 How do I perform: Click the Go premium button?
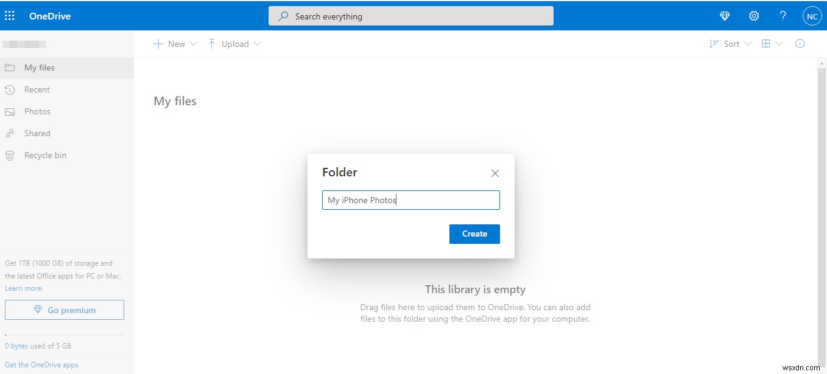click(64, 310)
